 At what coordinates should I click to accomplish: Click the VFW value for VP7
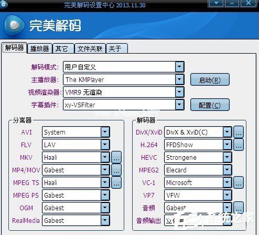point(173,195)
